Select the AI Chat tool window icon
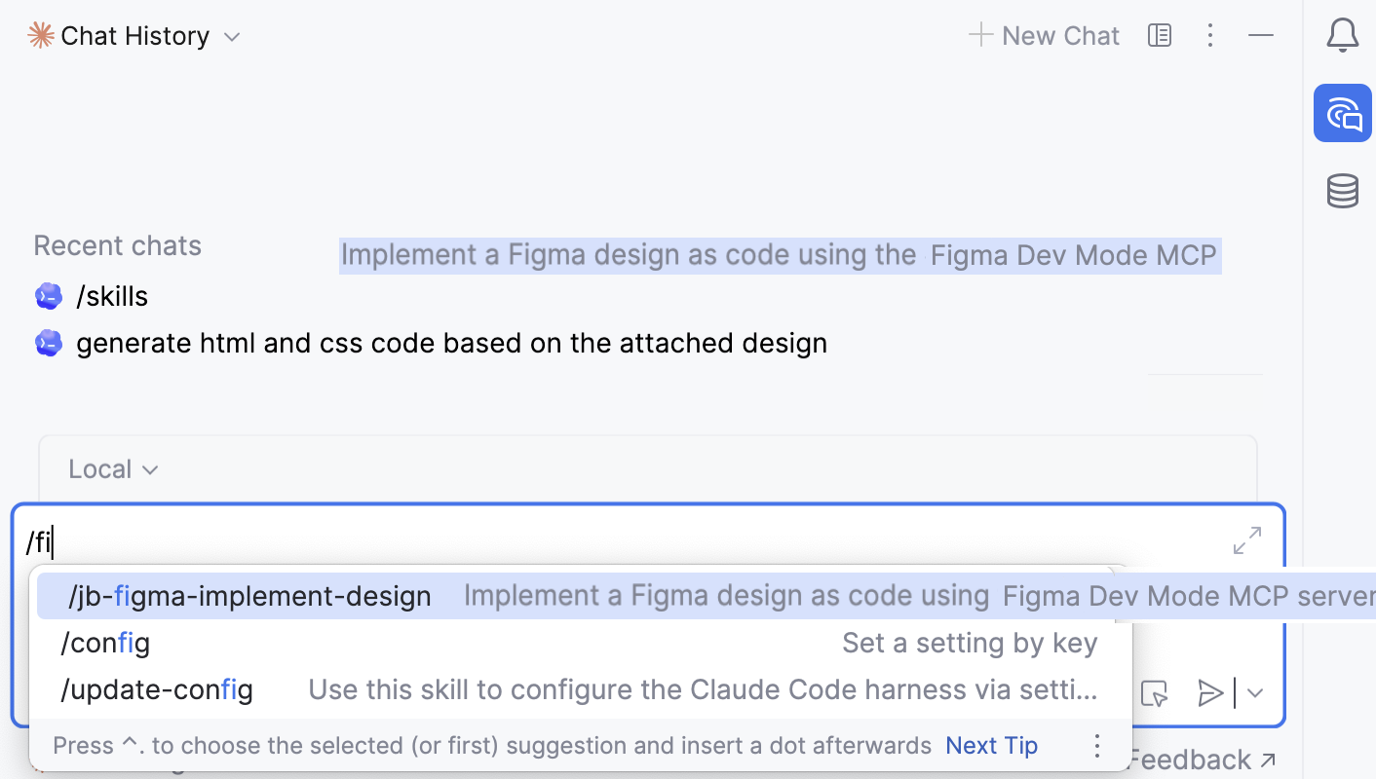This screenshot has height=779, width=1376. coord(1343,113)
